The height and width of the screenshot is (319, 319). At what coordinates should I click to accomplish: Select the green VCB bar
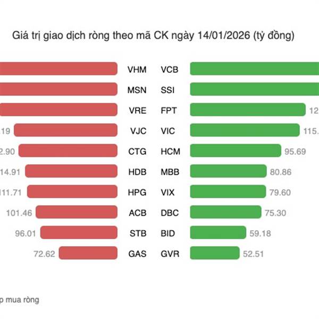tap(254, 69)
